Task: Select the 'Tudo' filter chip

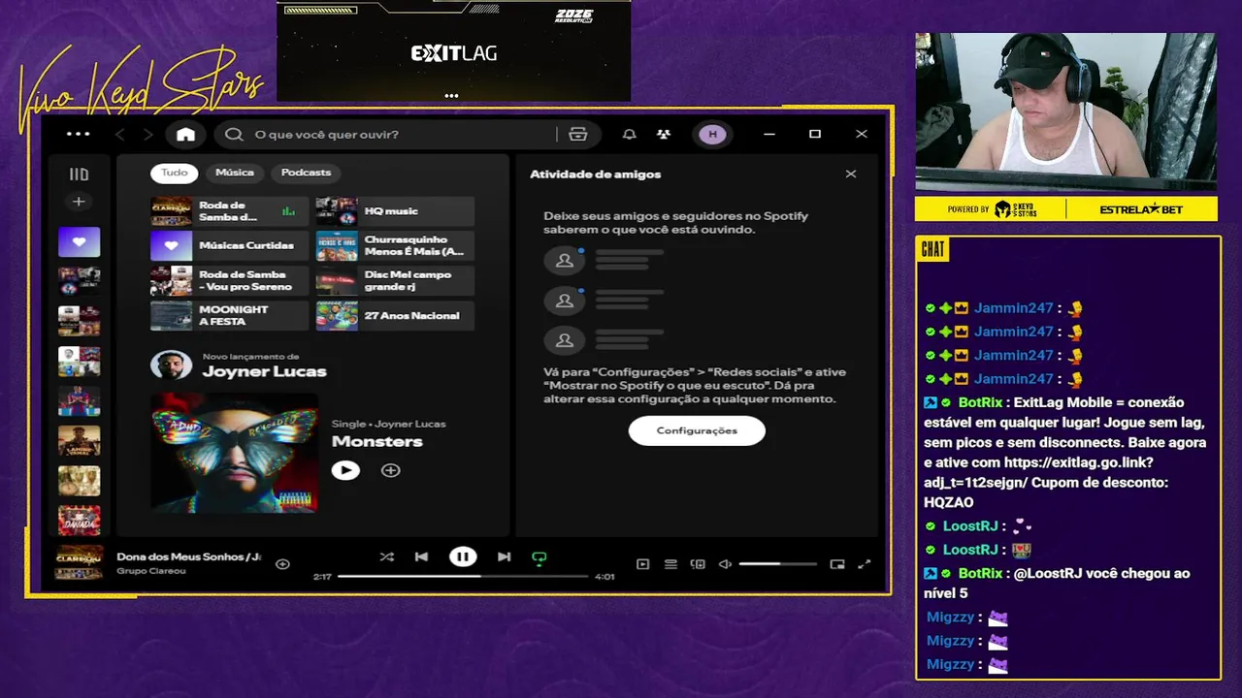Action: click(175, 173)
